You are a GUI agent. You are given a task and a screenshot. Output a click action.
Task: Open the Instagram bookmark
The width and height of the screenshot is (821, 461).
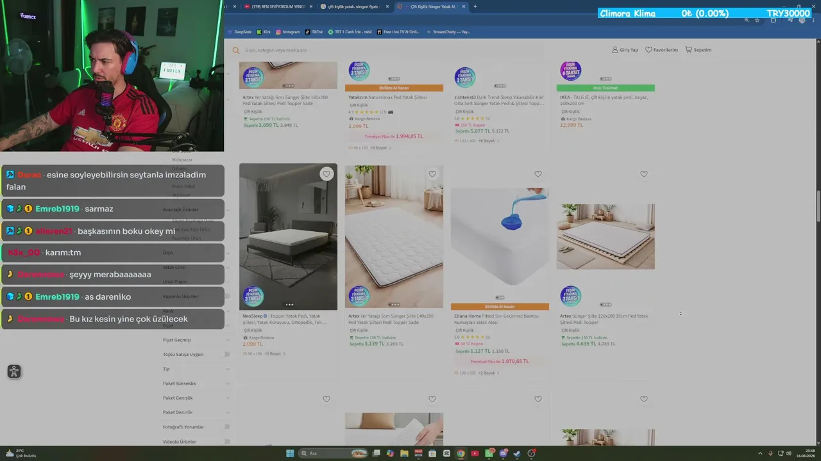click(287, 31)
